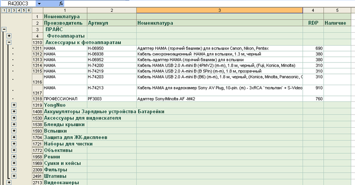Image resolution: width=355 pixels, height=185 pixels.
Task: Expand the Фильтры group
Action: point(14,169)
